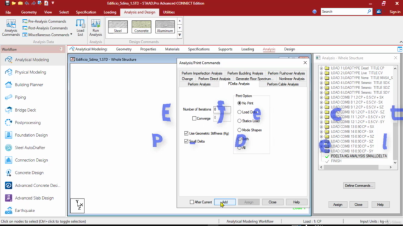Toggle the Converge checkbox
Screen dimensions: 403x226
[x=194, y=119]
